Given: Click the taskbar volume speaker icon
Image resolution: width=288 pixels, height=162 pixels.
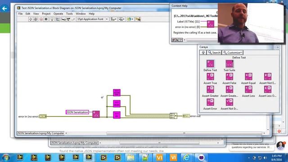Looking at the screenshot, I should tap(265, 157).
